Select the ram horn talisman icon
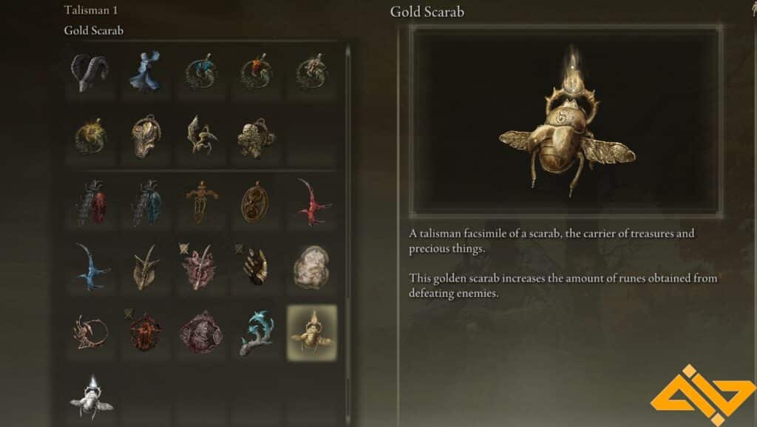757x427 pixels. (89, 73)
